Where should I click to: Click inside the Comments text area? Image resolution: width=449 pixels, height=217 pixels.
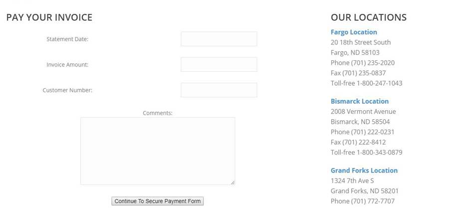coord(158,151)
